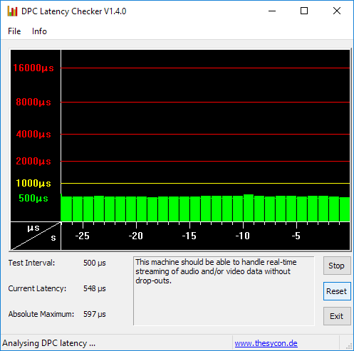The image size is (354, 351).
Task: Click the Absolute Maximum label
Action: [x=41, y=314]
